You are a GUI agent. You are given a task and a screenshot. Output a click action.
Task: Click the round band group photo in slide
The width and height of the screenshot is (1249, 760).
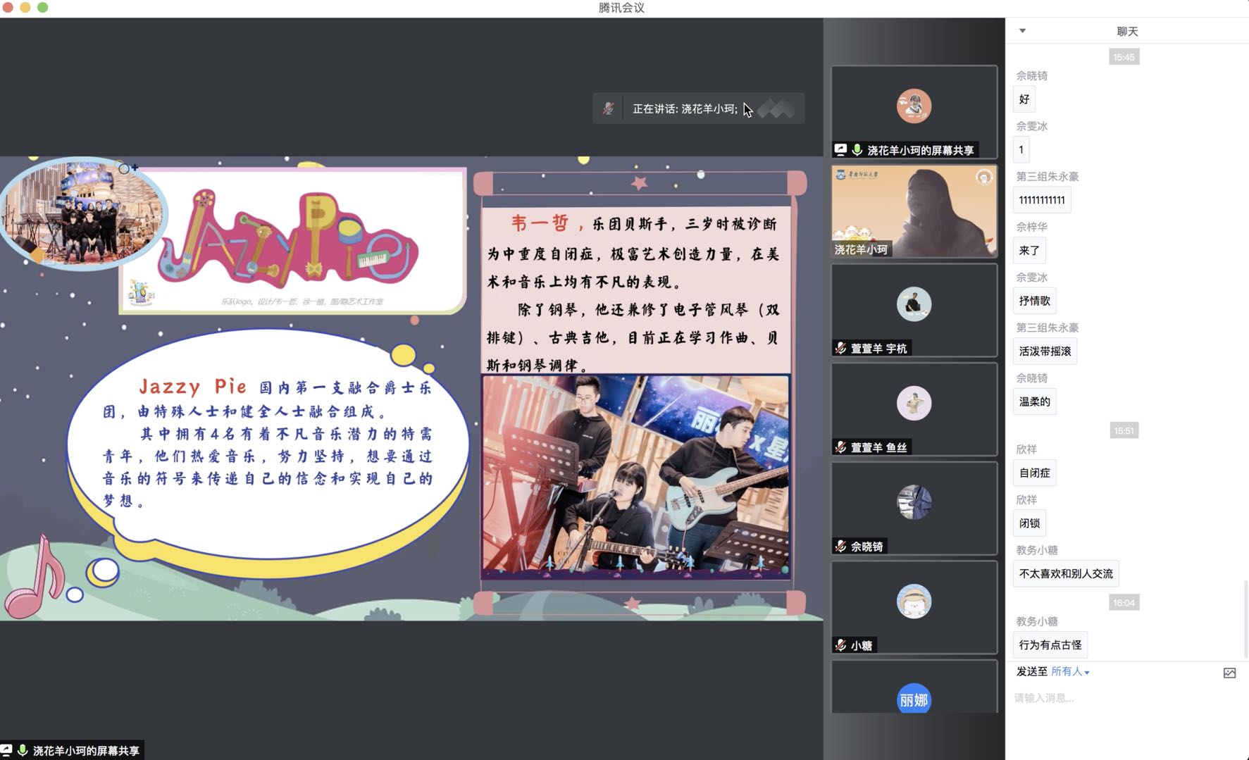tap(83, 214)
